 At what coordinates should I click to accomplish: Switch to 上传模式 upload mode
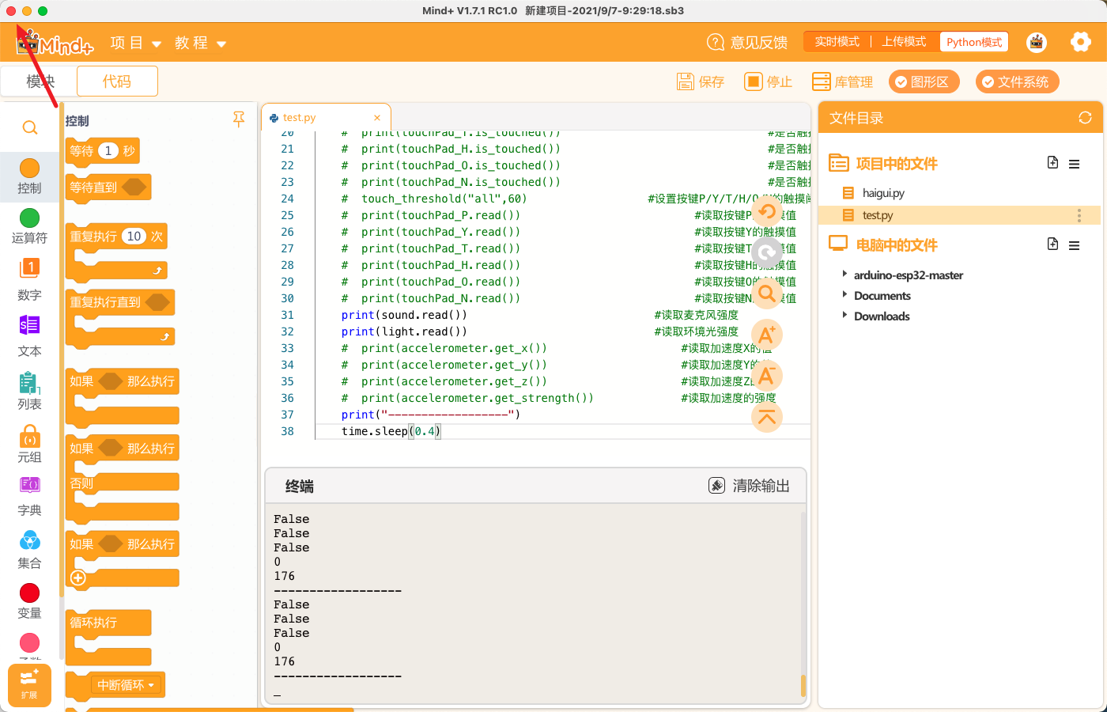click(904, 42)
